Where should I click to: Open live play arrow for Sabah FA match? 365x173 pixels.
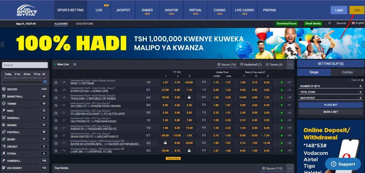click(282, 128)
